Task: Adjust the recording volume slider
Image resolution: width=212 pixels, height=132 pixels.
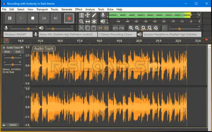Action: tap(24, 29)
